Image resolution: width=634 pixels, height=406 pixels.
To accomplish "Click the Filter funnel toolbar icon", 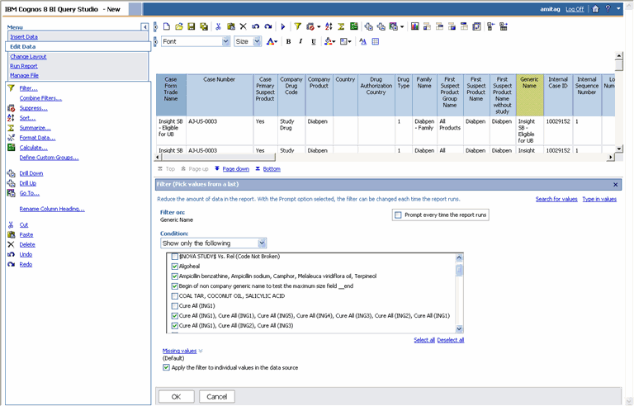I will click(x=298, y=26).
